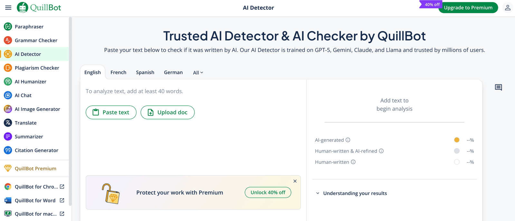Click the Paste text button
The height and width of the screenshot is (221, 515).
111,112
